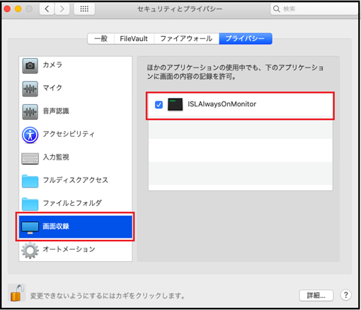Screen dimensions: 361x310
Task: Open the フルディスクアクセス folder icon
Action: pyautogui.click(x=30, y=181)
